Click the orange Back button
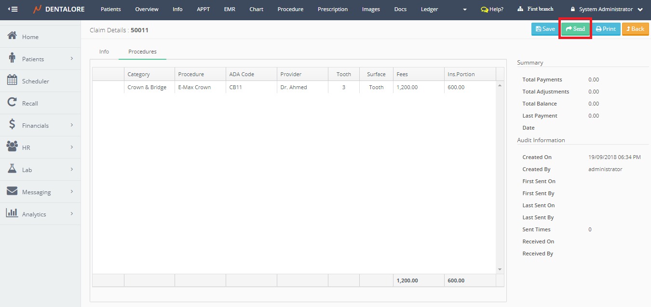Image resolution: width=651 pixels, height=307 pixels. click(635, 29)
